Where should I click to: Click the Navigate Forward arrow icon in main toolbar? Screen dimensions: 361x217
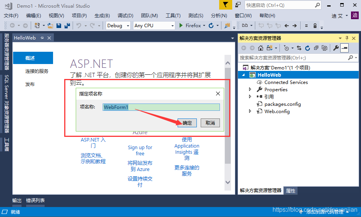(295, 26)
